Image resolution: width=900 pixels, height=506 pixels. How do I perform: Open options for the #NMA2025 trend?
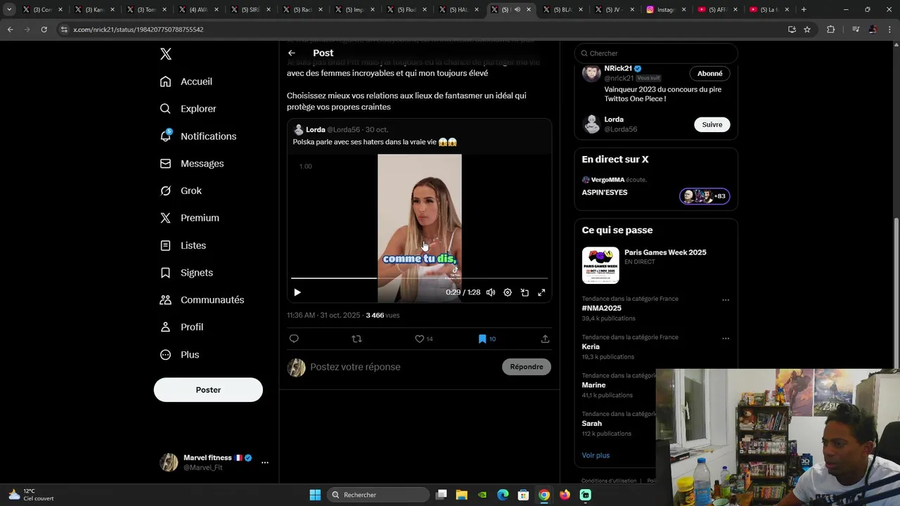[726, 300]
